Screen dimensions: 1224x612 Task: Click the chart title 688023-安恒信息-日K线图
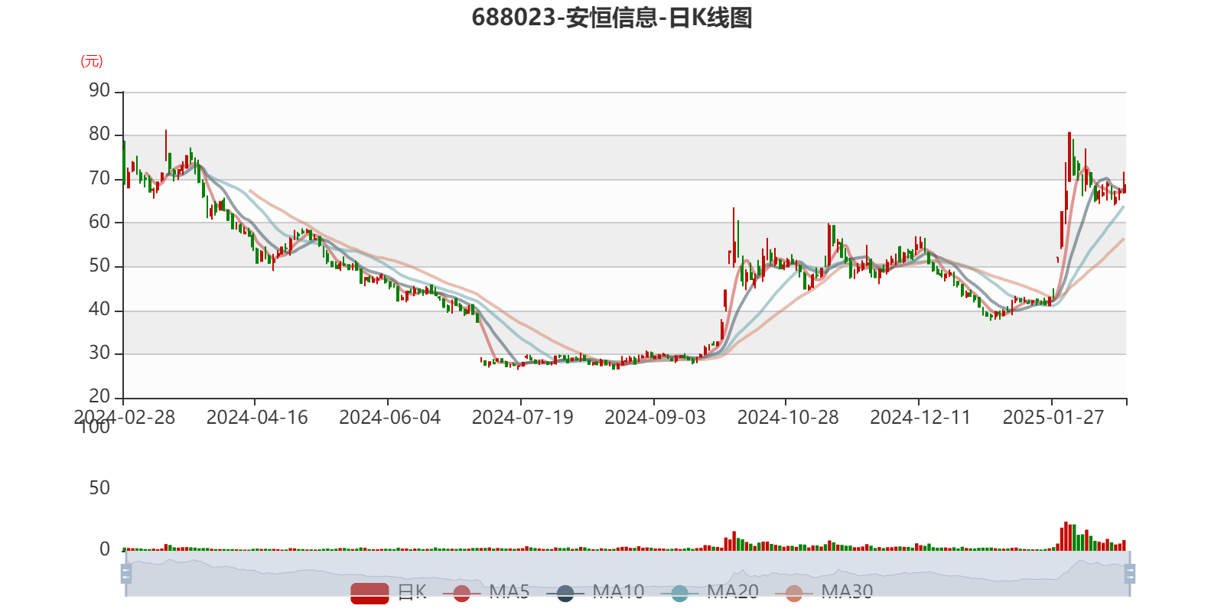pyautogui.click(x=612, y=18)
